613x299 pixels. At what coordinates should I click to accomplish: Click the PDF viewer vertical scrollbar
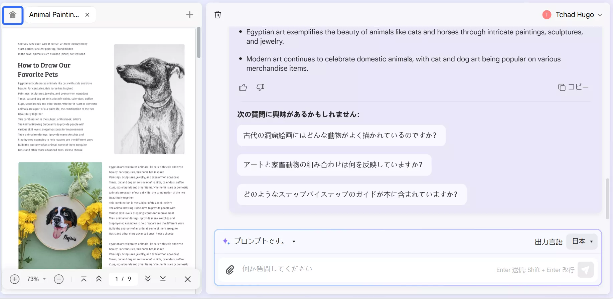(199, 43)
